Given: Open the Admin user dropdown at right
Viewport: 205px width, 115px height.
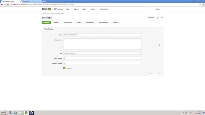Looking at the screenshot, I should coord(159,9).
